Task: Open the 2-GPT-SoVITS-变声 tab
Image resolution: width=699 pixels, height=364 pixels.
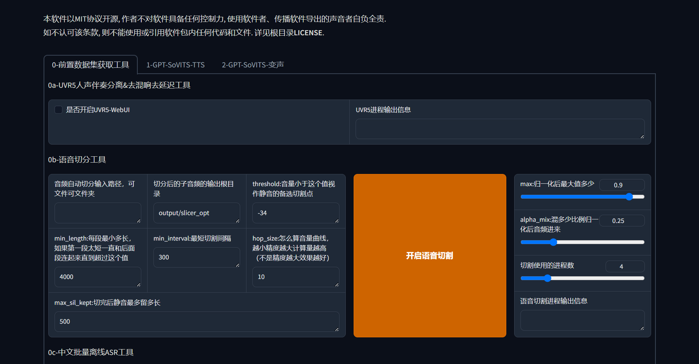Action: point(253,65)
